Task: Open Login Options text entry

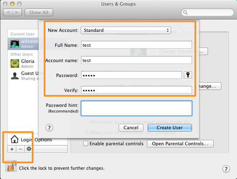Action: click(36, 140)
